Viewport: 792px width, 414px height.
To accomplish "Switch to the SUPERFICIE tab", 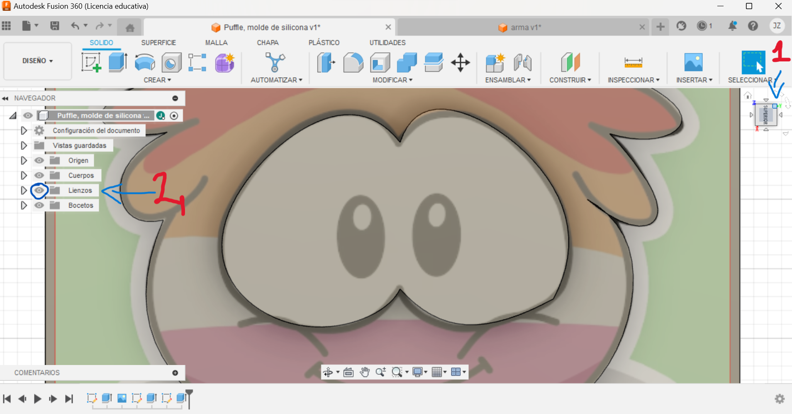I will (x=158, y=42).
